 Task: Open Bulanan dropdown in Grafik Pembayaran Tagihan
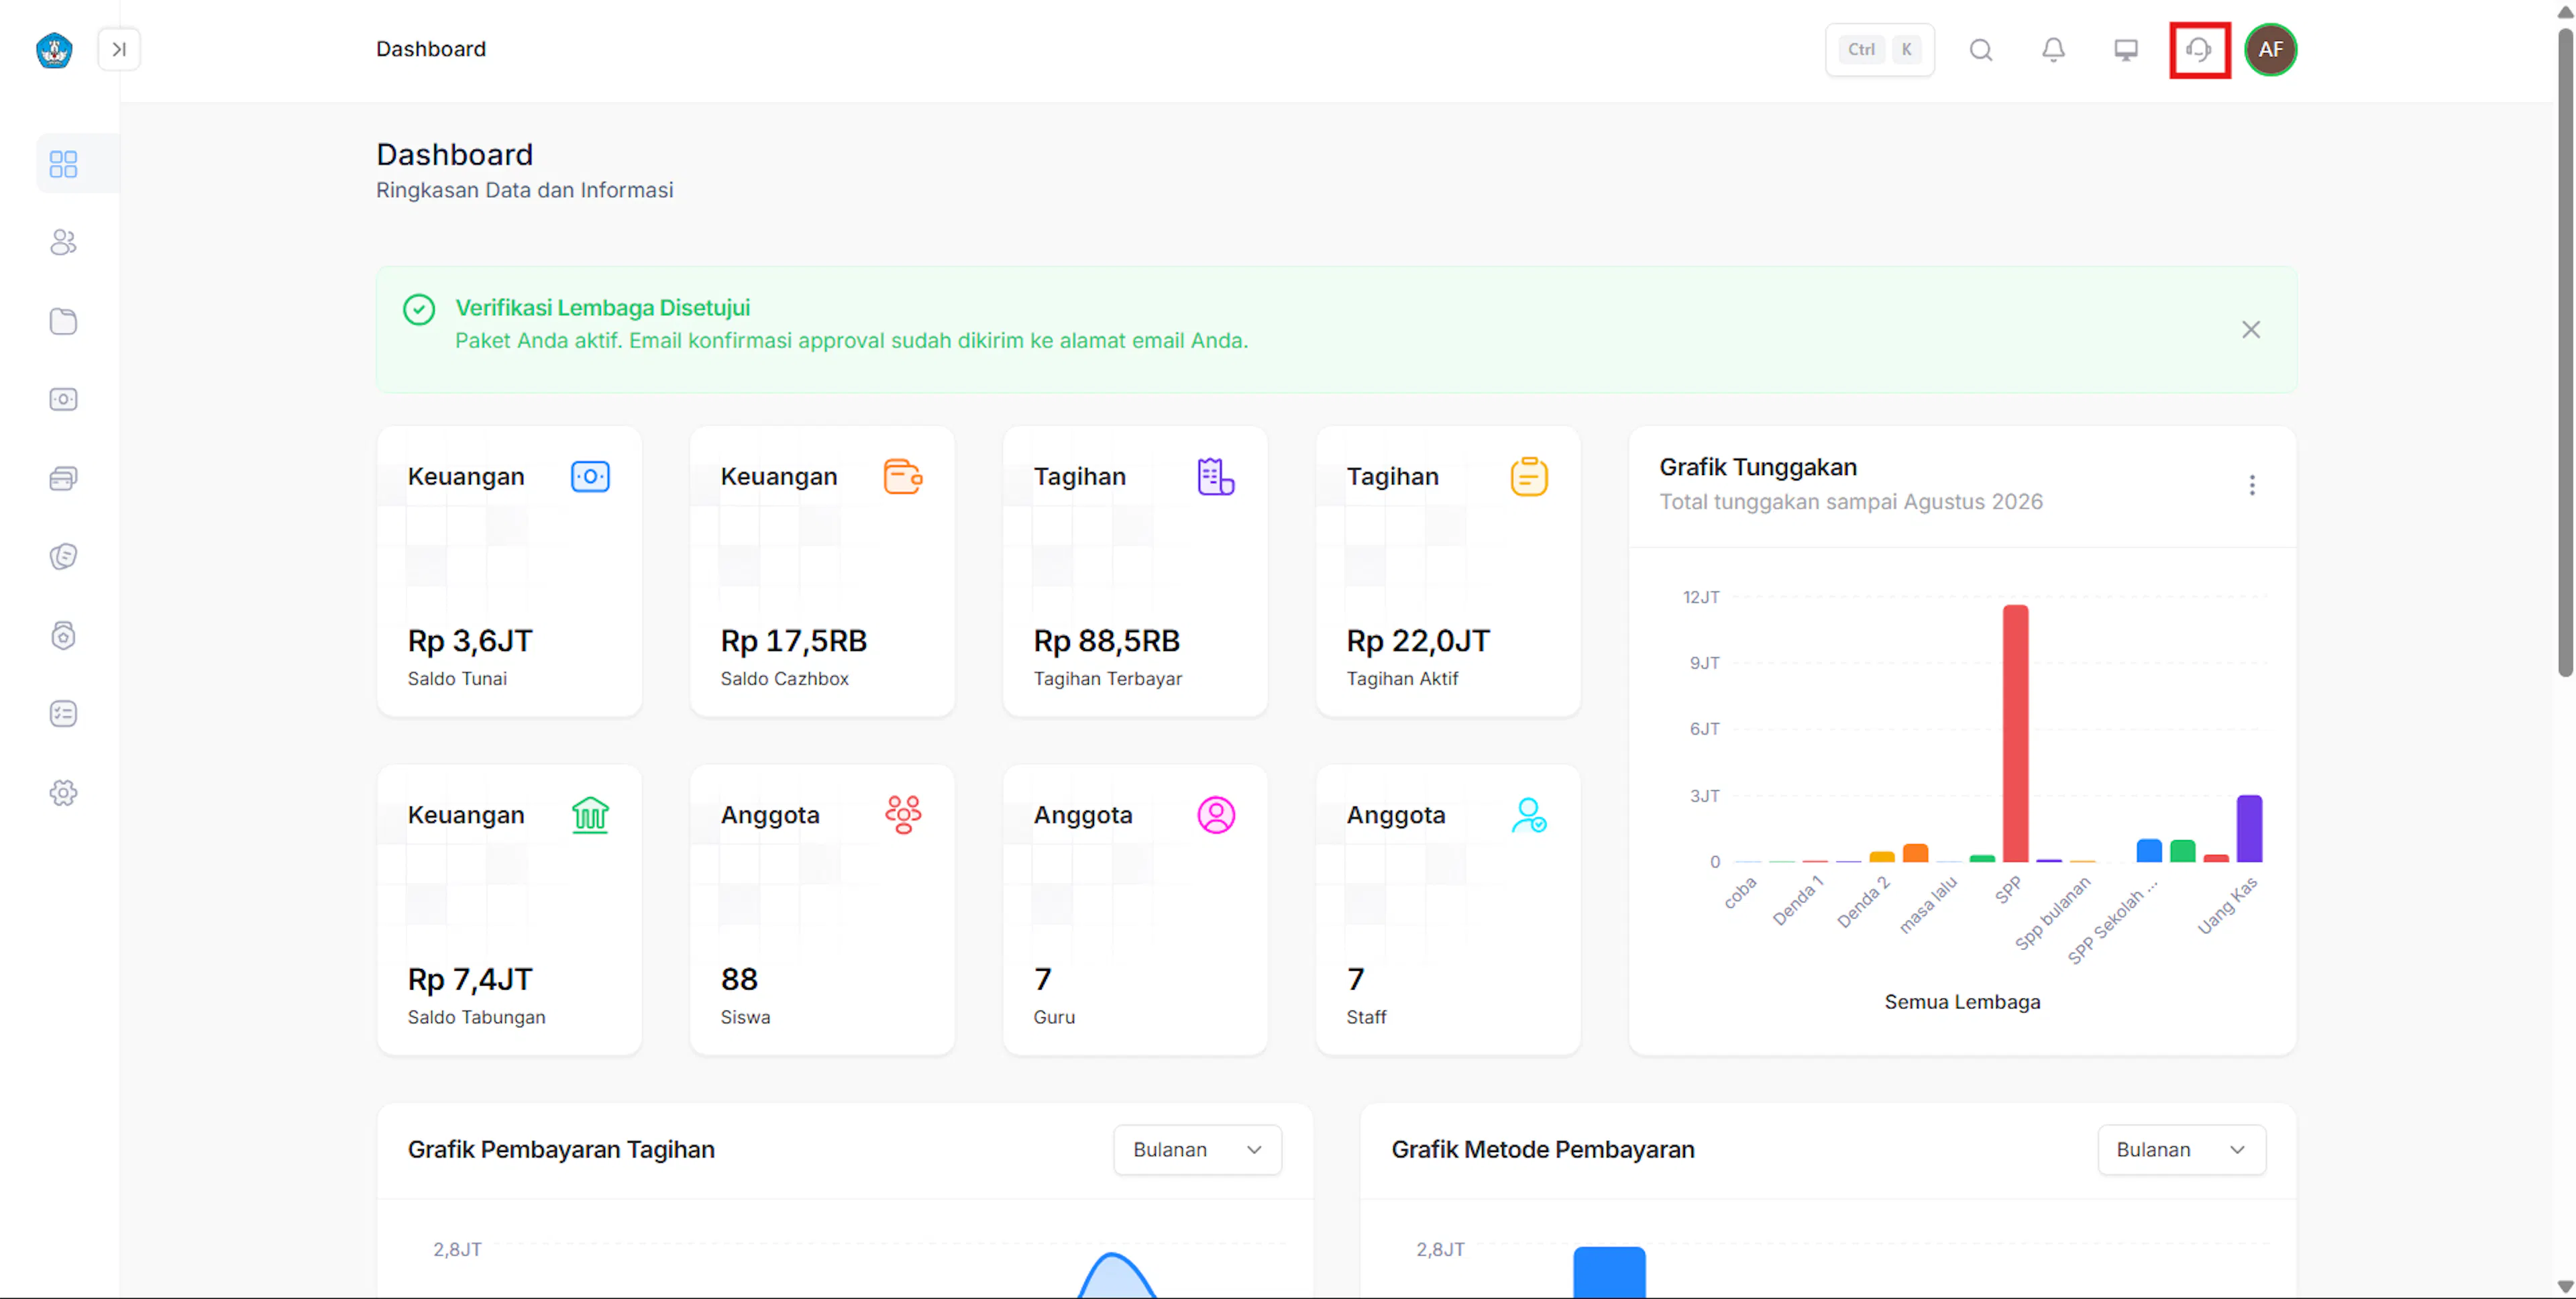click(x=1197, y=1150)
